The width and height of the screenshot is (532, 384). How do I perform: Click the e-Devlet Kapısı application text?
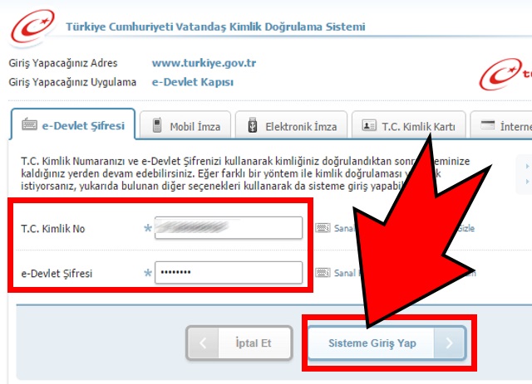click(193, 82)
